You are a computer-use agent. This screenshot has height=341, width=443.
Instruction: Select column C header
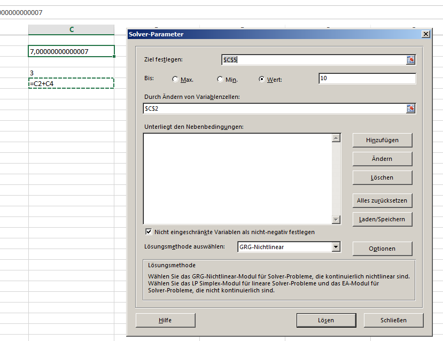click(71, 30)
